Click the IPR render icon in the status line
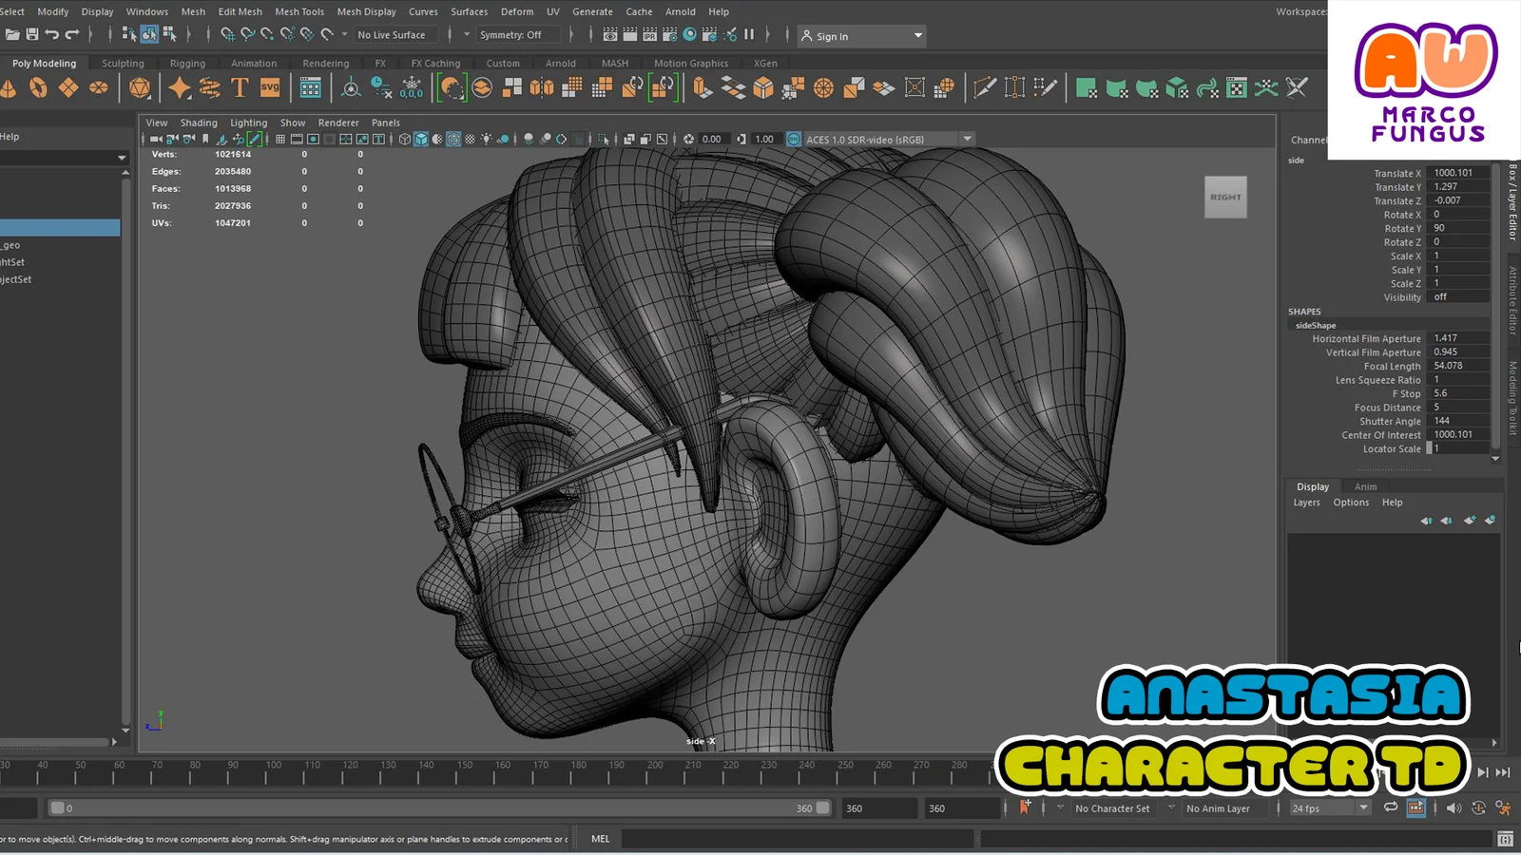This screenshot has width=1521, height=855. point(649,35)
